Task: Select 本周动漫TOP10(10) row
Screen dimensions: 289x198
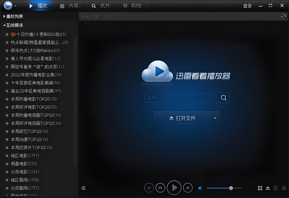Action: 29,139
